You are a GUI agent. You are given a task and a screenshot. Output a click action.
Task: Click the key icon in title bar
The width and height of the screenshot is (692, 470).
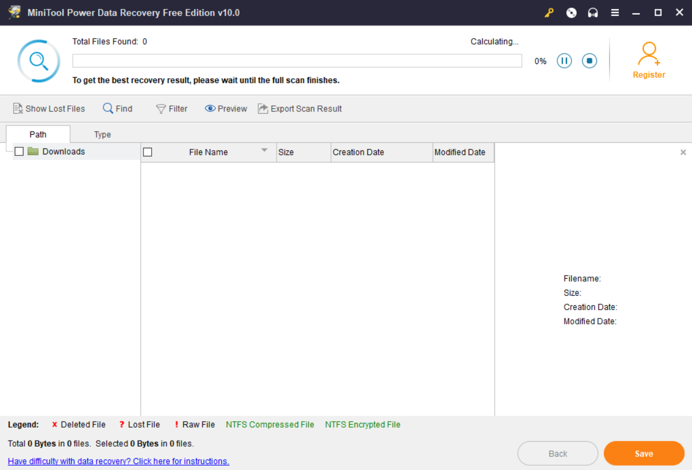click(549, 12)
